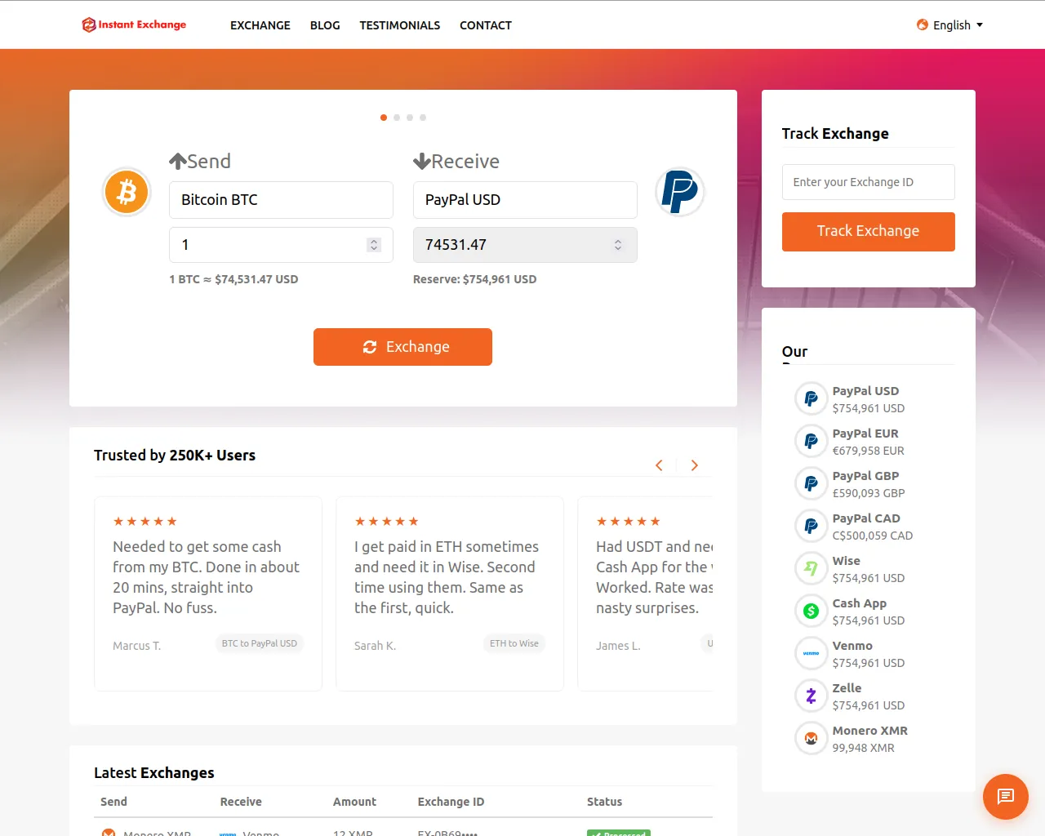Click the Send column header in table
The width and height of the screenshot is (1045, 836).
pos(113,802)
